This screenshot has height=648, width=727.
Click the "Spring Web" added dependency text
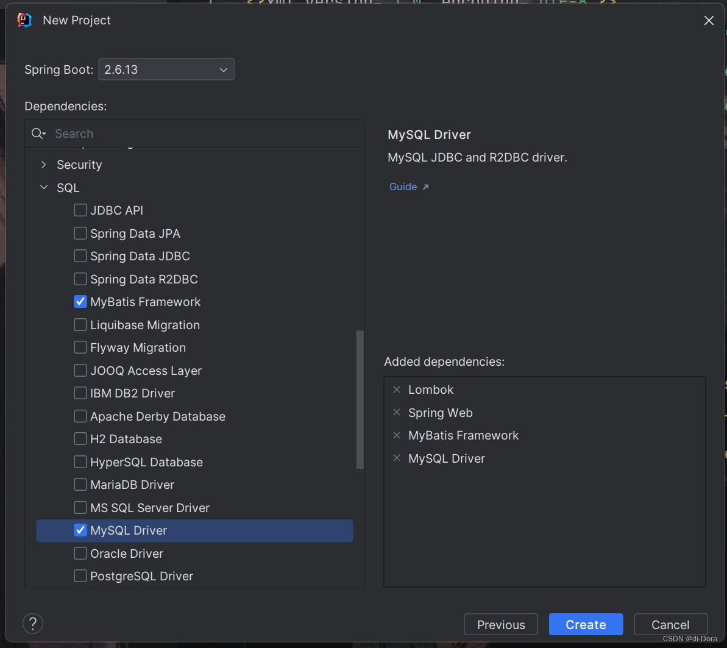coord(441,412)
